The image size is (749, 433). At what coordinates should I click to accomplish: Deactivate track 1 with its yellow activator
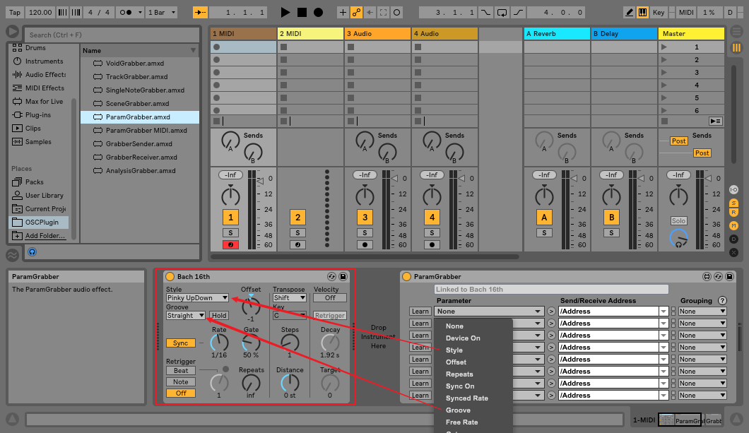coord(231,218)
